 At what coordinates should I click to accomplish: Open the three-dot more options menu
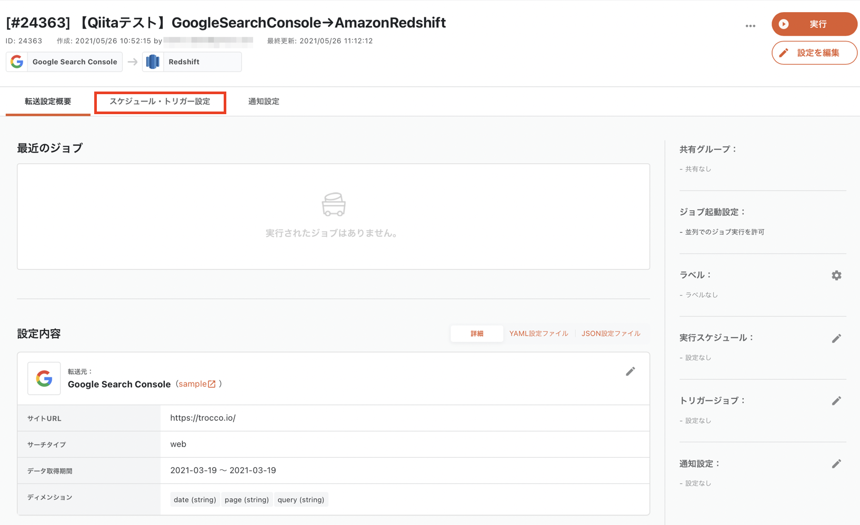click(x=750, y=25)
